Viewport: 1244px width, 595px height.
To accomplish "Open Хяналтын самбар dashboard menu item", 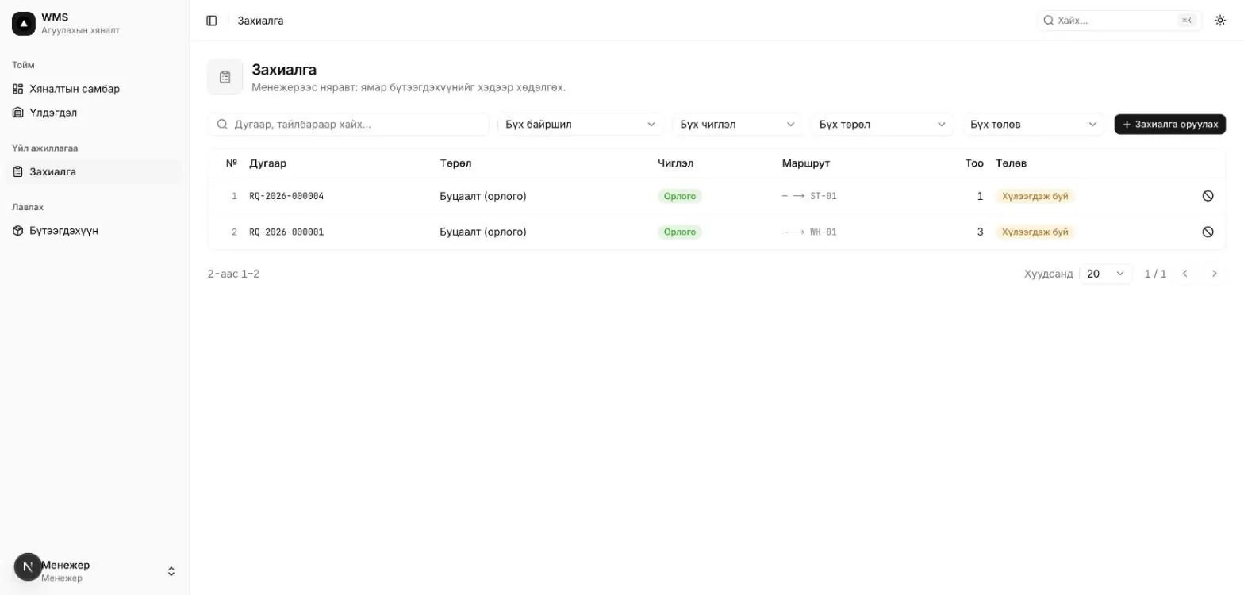I will coord(94,89).
